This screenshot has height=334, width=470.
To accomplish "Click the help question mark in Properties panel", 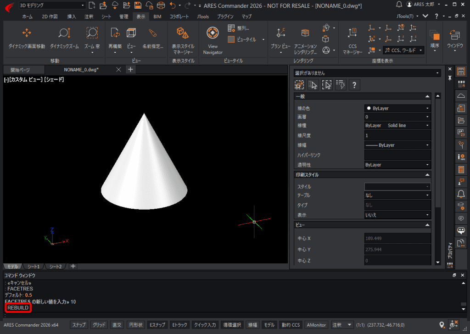I will (x=354, y=85).
